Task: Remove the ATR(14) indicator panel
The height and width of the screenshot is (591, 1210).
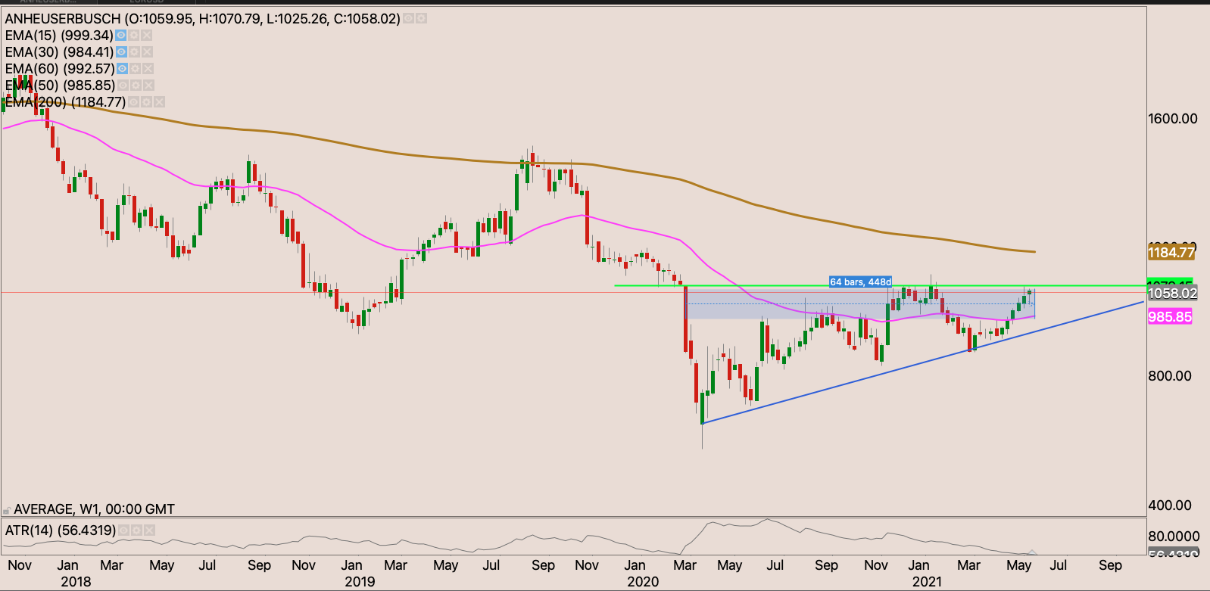Action: point(149,530)
